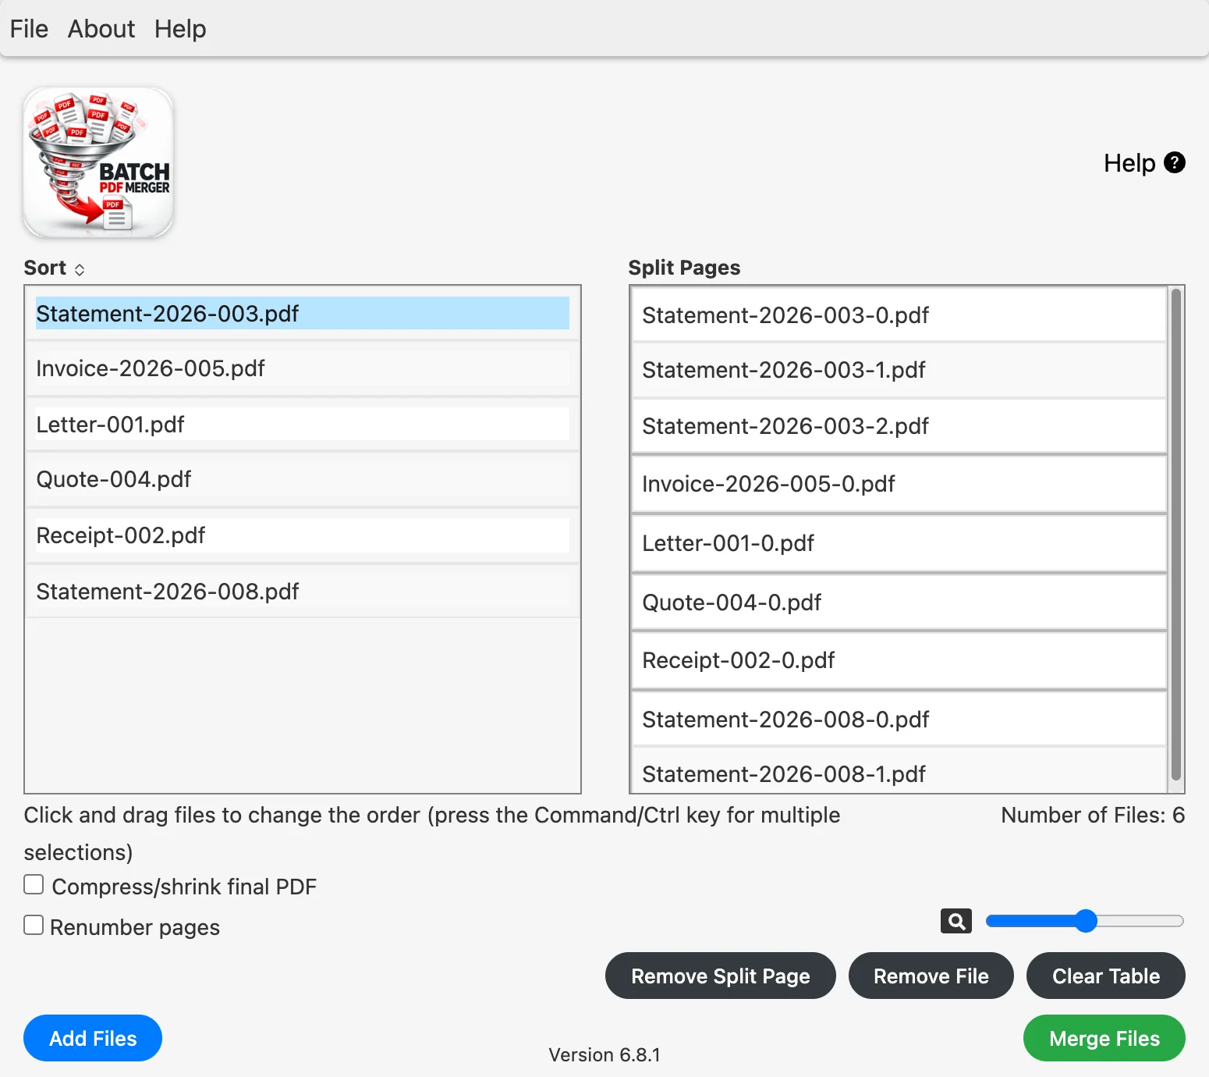Select split page Letter-001-0.pdf
This screenshot has width=1209, height=1077.
[899, 543]
